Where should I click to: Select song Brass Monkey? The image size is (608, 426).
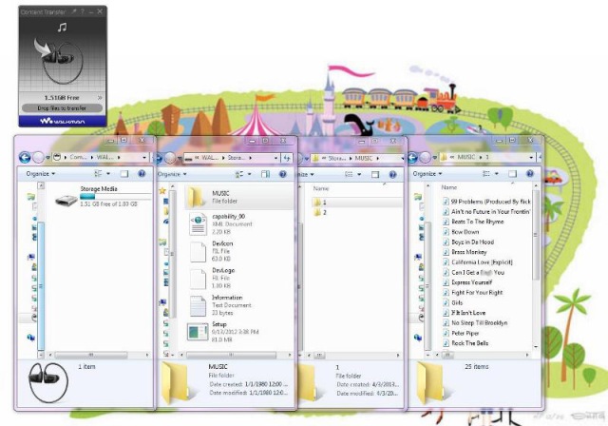(x=465, y=252)
